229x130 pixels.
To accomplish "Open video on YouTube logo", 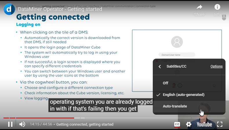I will coord(204,124).
